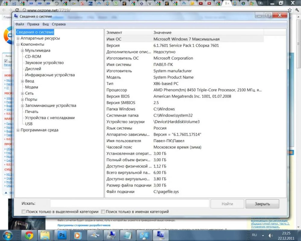
Task: Click value \Device\HarddiskVolume3
Action: [176, 122]
